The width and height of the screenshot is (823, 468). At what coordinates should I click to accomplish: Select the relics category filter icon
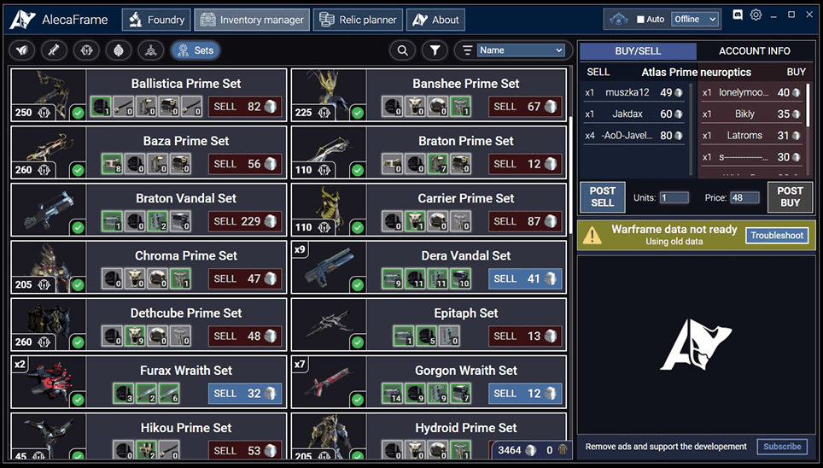[x=119, y=50]
